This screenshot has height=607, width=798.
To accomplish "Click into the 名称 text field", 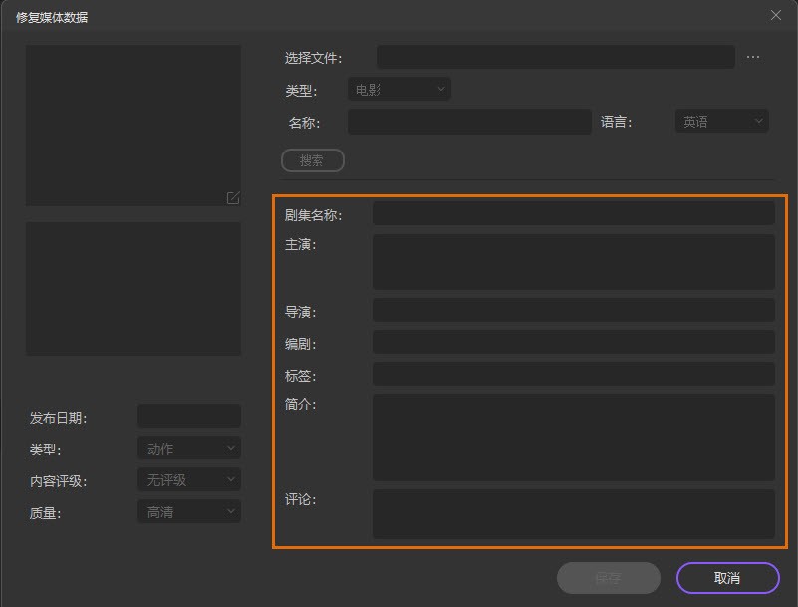I will point(469,122).
